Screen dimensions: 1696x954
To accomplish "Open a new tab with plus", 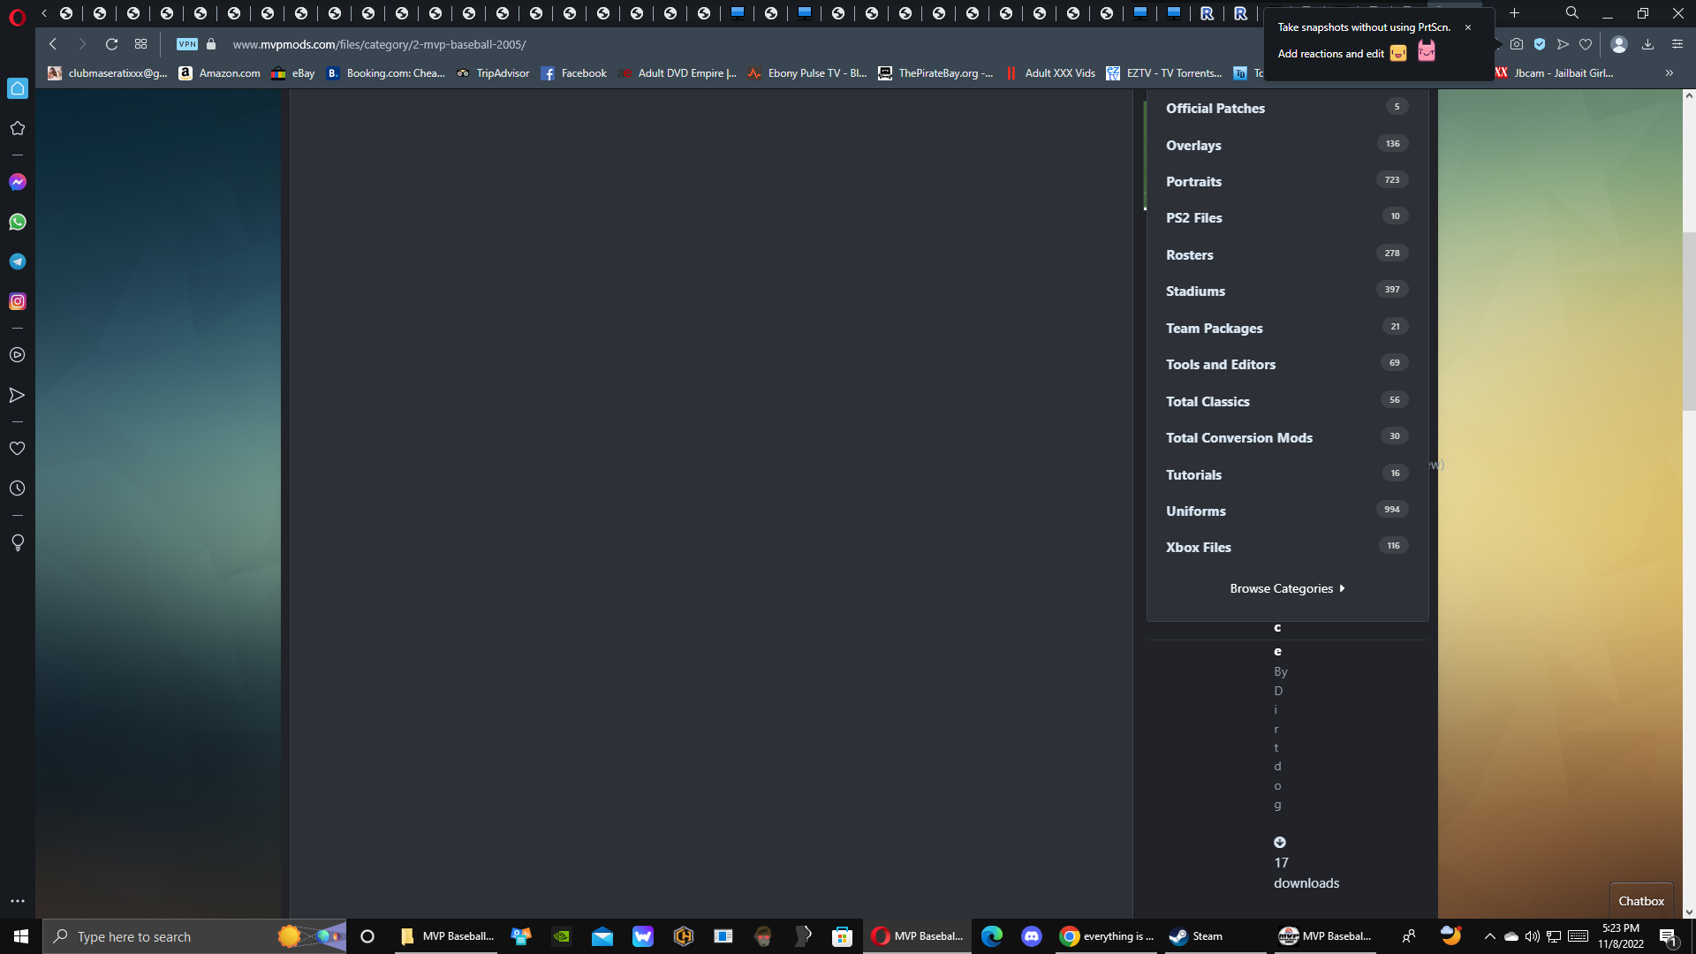I will pos(1514,13).
